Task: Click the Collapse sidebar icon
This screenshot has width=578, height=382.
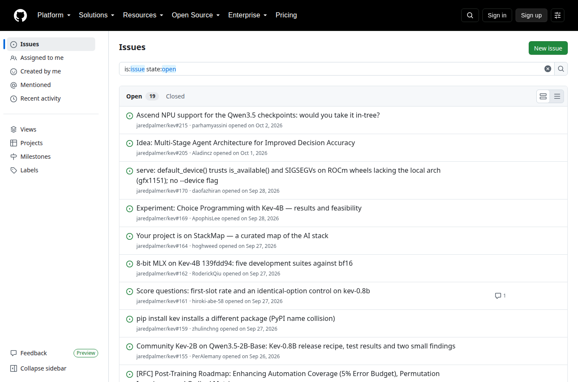Action: pos(14,368)
